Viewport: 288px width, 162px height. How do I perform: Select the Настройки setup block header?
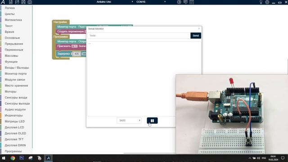tap(60, 22)
